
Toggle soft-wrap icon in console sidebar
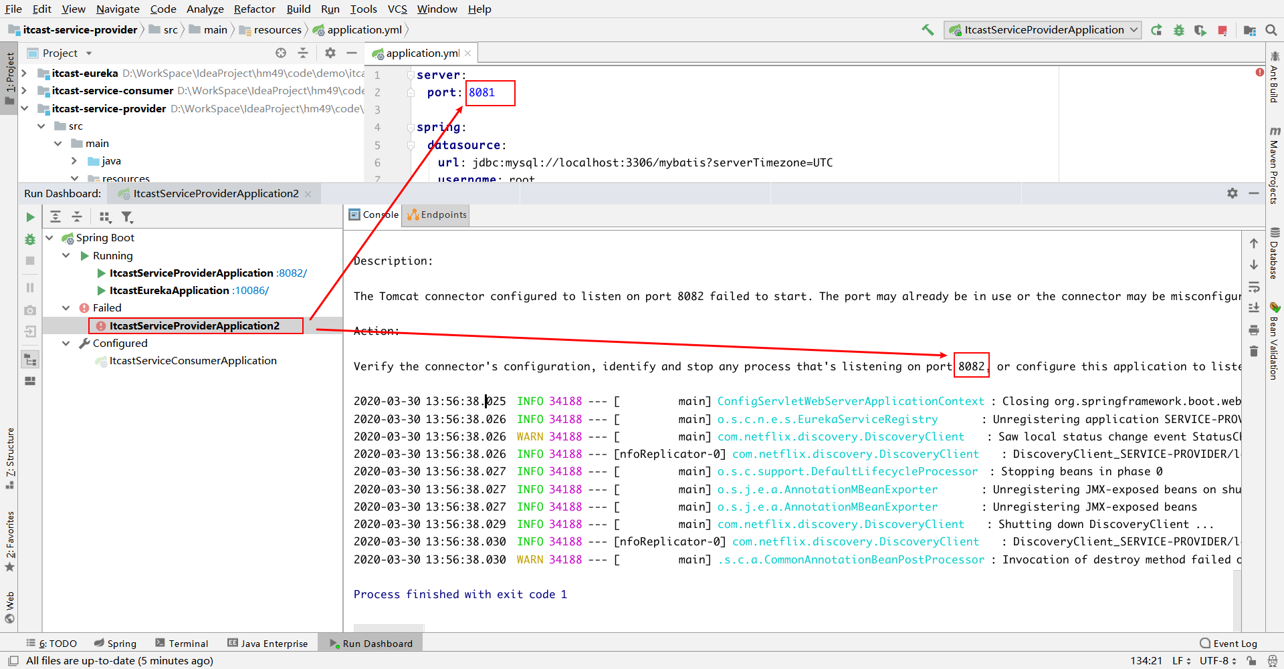click(x=1254, y=287)
